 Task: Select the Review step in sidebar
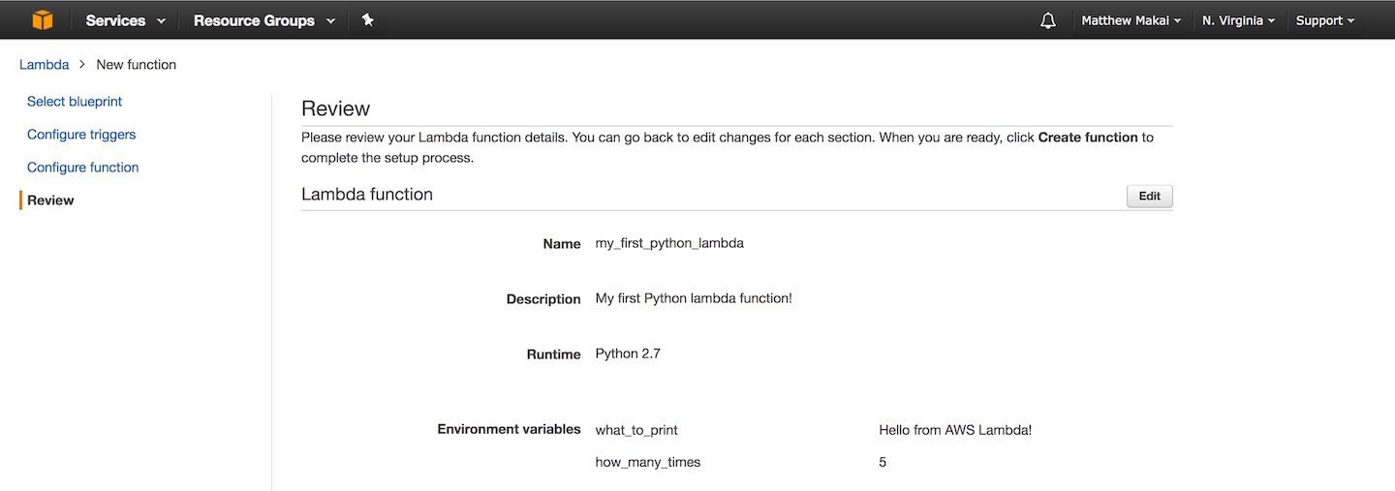point(50,200)
